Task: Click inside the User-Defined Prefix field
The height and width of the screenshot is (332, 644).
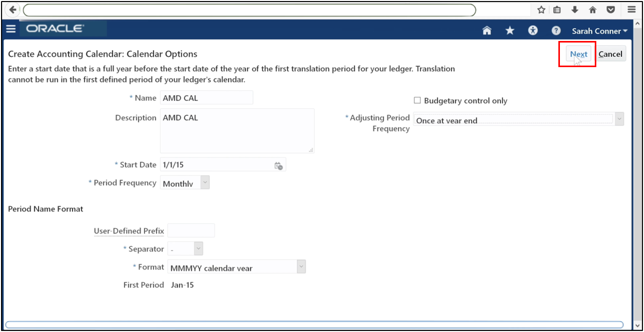Action: (191, 230)
